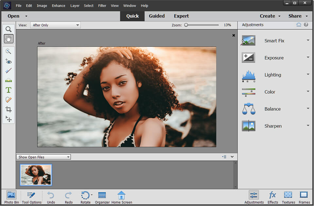314x206 pixels.
Task: Toggle the Photo Bin panel
Action: click(11, 197)
